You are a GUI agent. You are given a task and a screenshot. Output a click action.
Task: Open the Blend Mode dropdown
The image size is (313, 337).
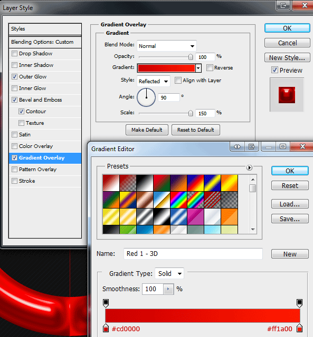click(166, 46)
